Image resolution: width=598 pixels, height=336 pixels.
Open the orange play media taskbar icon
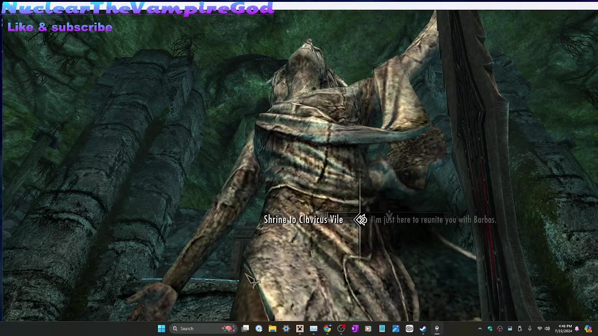pos(368,329)
